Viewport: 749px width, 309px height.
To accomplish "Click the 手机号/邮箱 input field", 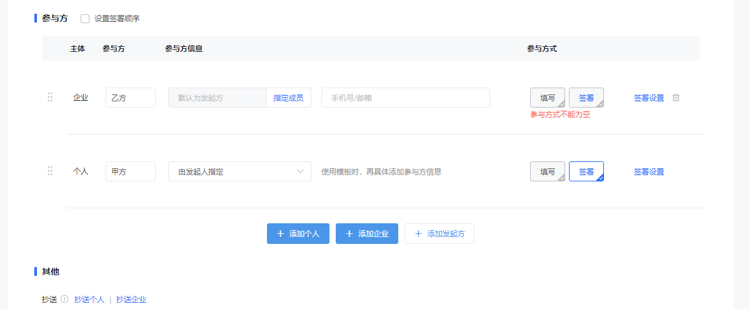I will [x=406, y=98].
